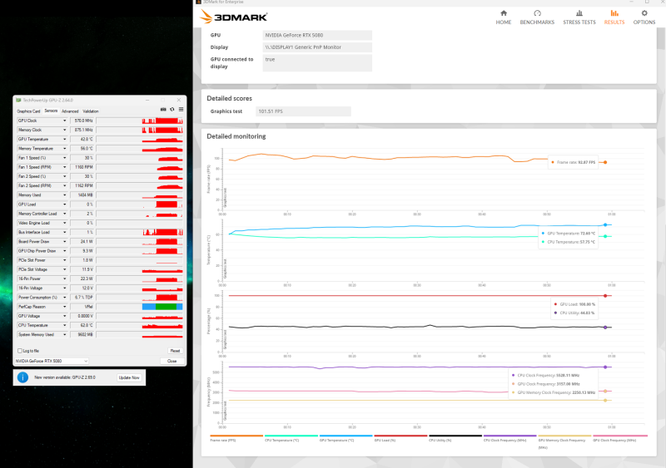Click the GPU-Z title bar app icon
Image resolution: width=666 pixels, height=468 pixels.
pos(18,100)
